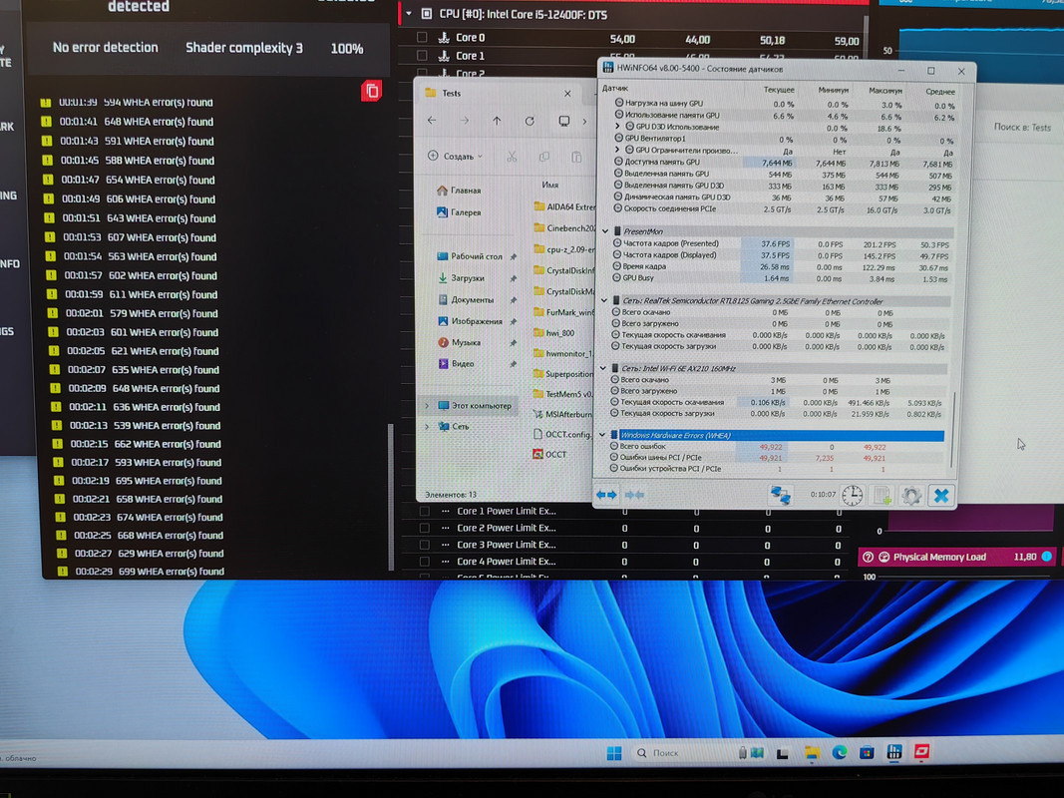Click the red copy log icon in OCCT
This screenshot has width=1064, height=798.
[371, 91]
